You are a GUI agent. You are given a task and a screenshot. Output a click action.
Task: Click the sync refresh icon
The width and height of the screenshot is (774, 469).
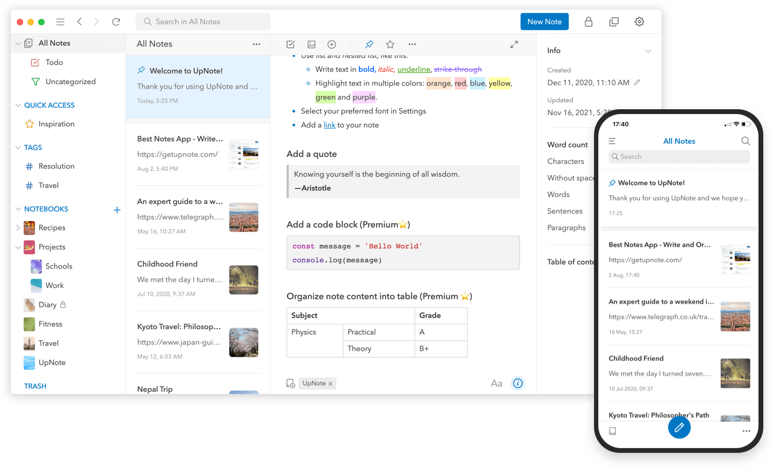tap(116, 22)
